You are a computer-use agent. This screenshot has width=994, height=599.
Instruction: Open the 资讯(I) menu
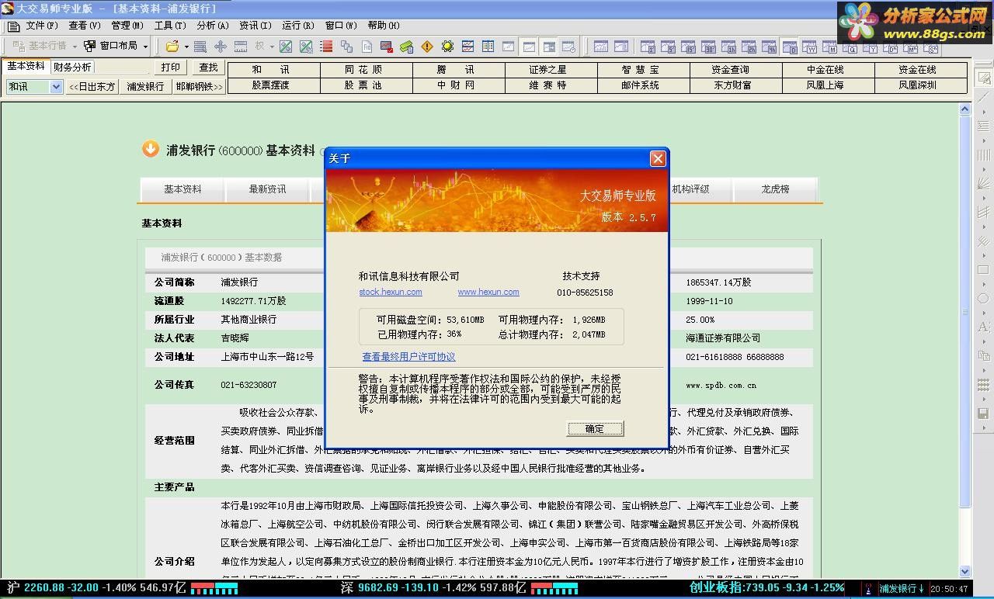pyautogui.click(x=255, y=26)
